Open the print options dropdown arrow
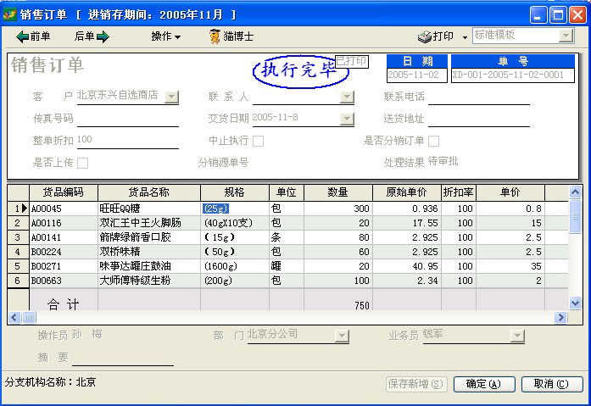 click(x=465, y=37)
